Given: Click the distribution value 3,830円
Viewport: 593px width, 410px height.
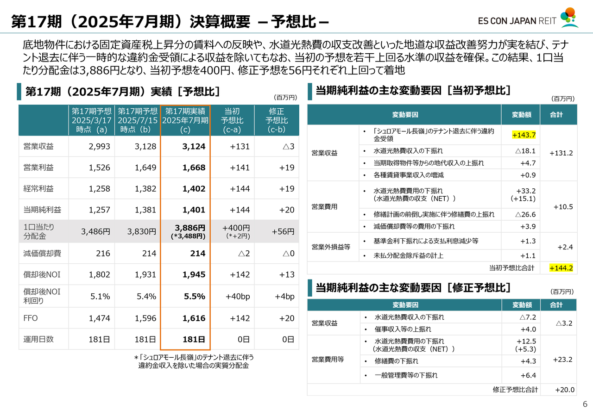Looking at the screenshot, I should click(x=142, y=231).
